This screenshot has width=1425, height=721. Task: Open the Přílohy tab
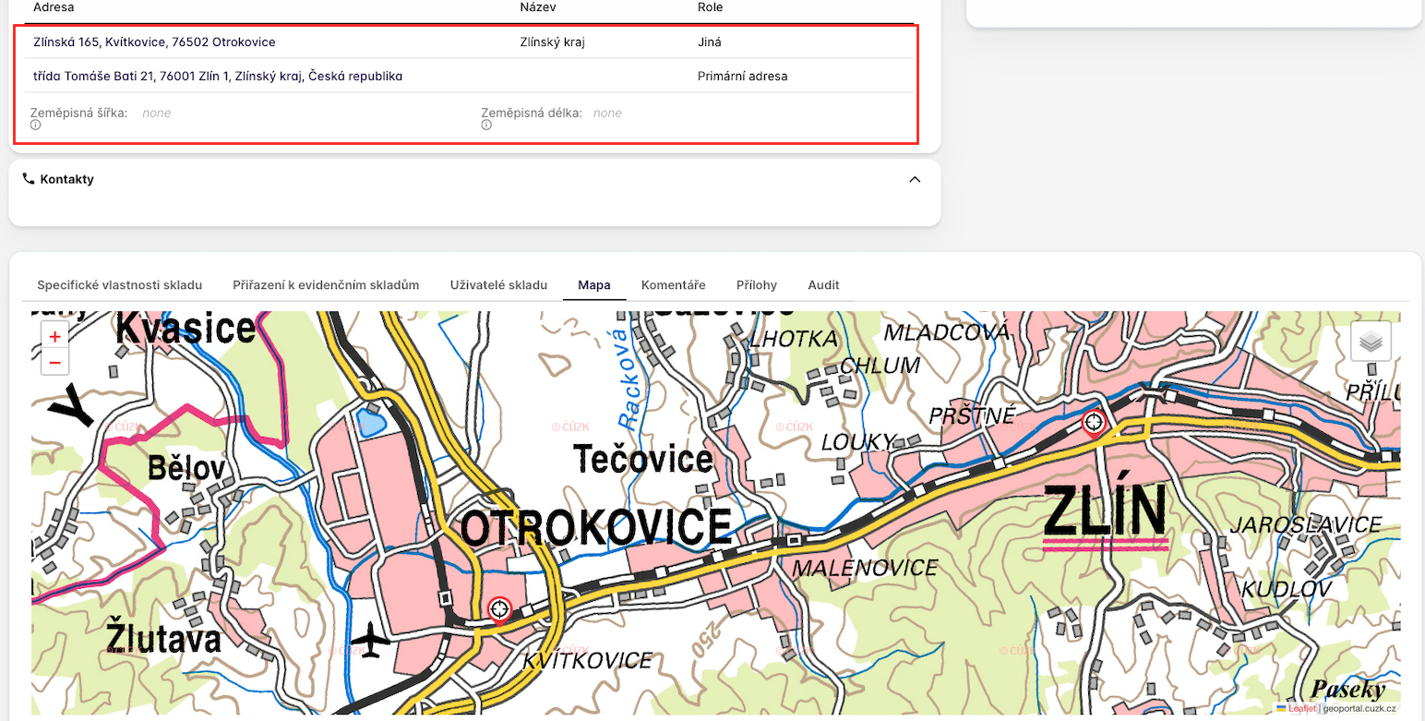coord(756,285)
